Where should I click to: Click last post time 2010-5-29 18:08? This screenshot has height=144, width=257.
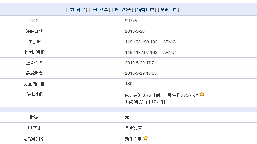coord(141,73)
